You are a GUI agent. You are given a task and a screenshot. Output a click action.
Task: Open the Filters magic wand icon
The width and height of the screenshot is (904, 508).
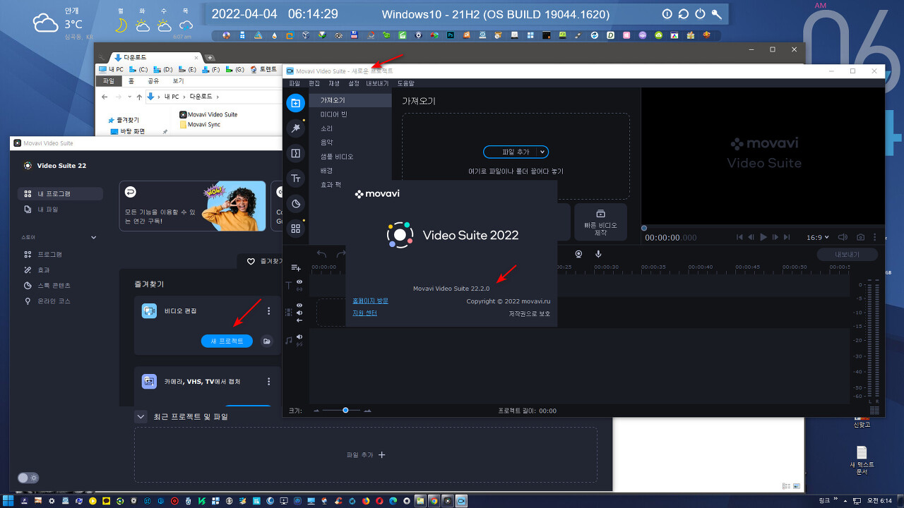coord(296,128)
